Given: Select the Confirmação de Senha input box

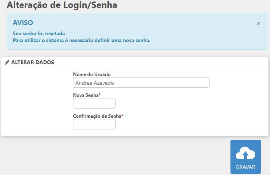Looking at the screenshot, I should coord(94,124).
